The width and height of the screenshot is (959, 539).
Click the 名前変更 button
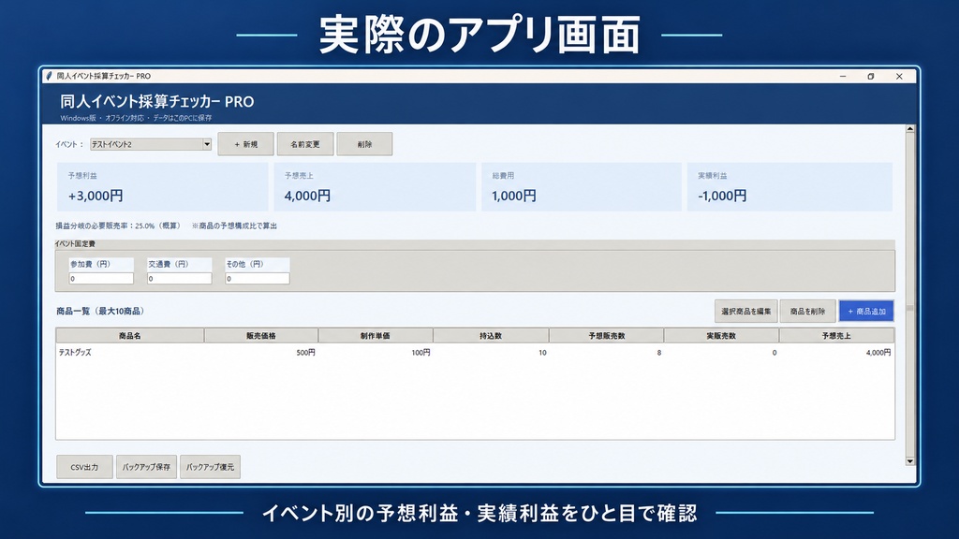(x=305, y=144)
